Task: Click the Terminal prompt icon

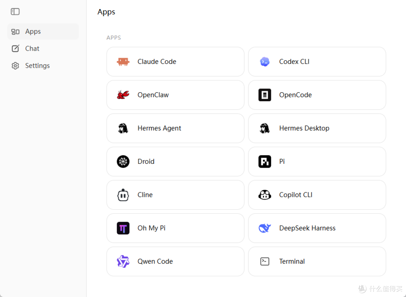Action: tap(265, 261)
